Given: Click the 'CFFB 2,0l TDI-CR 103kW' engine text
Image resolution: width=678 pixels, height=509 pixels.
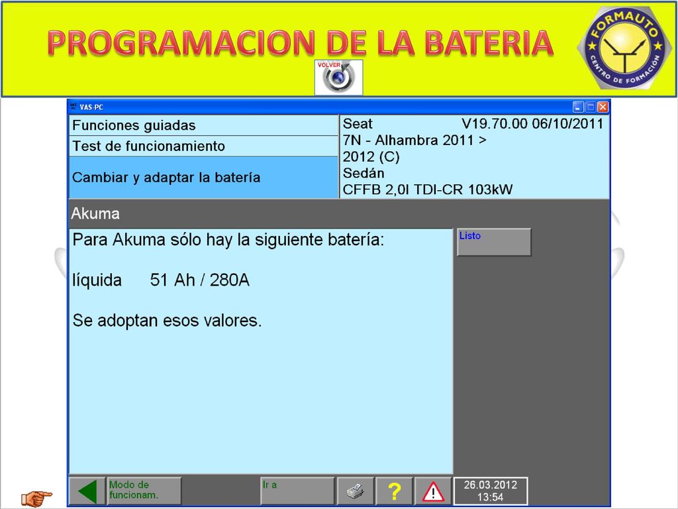Looking at the screenshot, I should 428,190.
